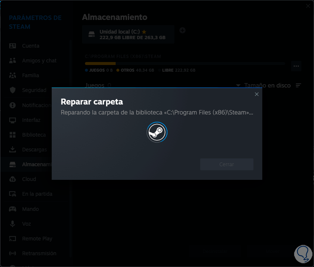The height and width of the screenshot is (267, 314).
Task: Switch to Retransmisión settings
Action: pyautogui.click(x=39, y=253)
